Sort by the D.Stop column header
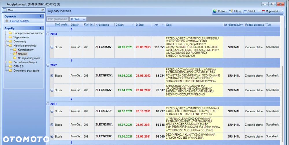The image size is (289, 145). pyautogui.click(x=143, y=25)
